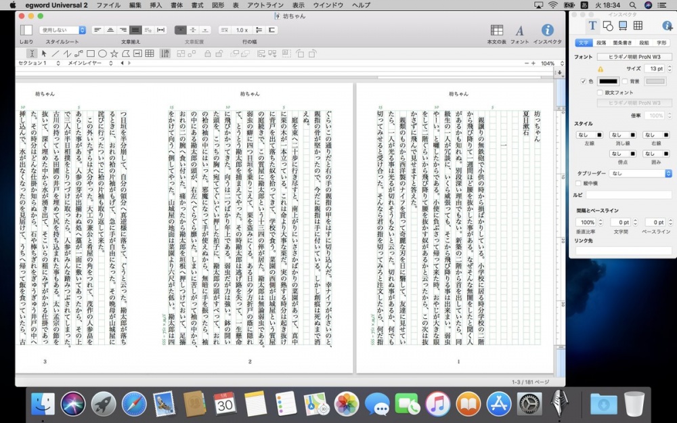Select the polyline zigzag tool
This screenshot has height=423, width=677.
click(67, 53)
